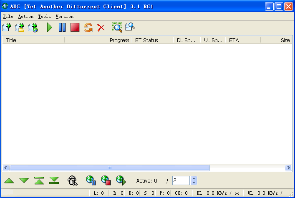The width and height of the screenshot is (295, 198).
Task: Click the max active torrents field
Action: [181, 180]
